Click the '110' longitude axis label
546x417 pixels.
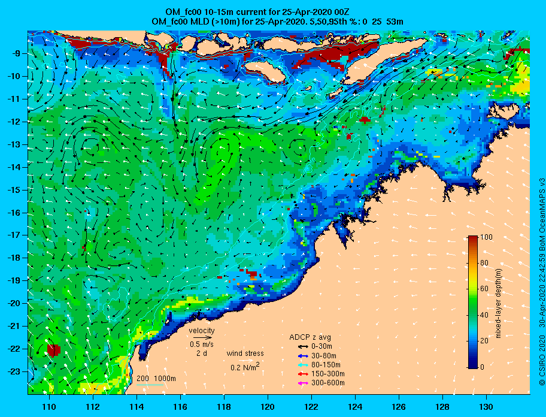(x=50, y=407)
